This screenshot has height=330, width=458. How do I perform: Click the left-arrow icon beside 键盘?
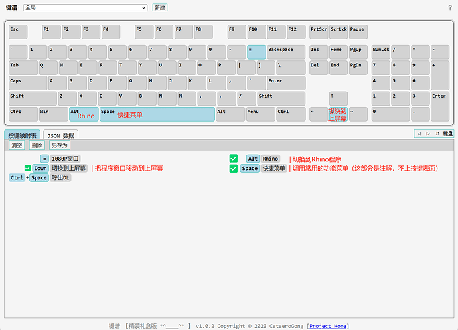pos(419,133)
